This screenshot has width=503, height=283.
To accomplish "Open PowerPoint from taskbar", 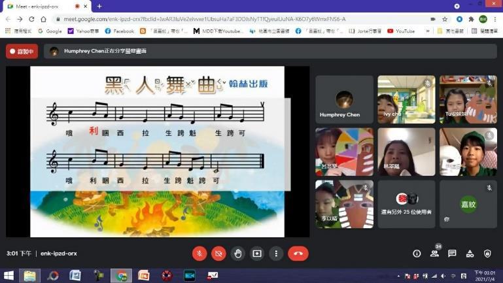I will (144, 276).
